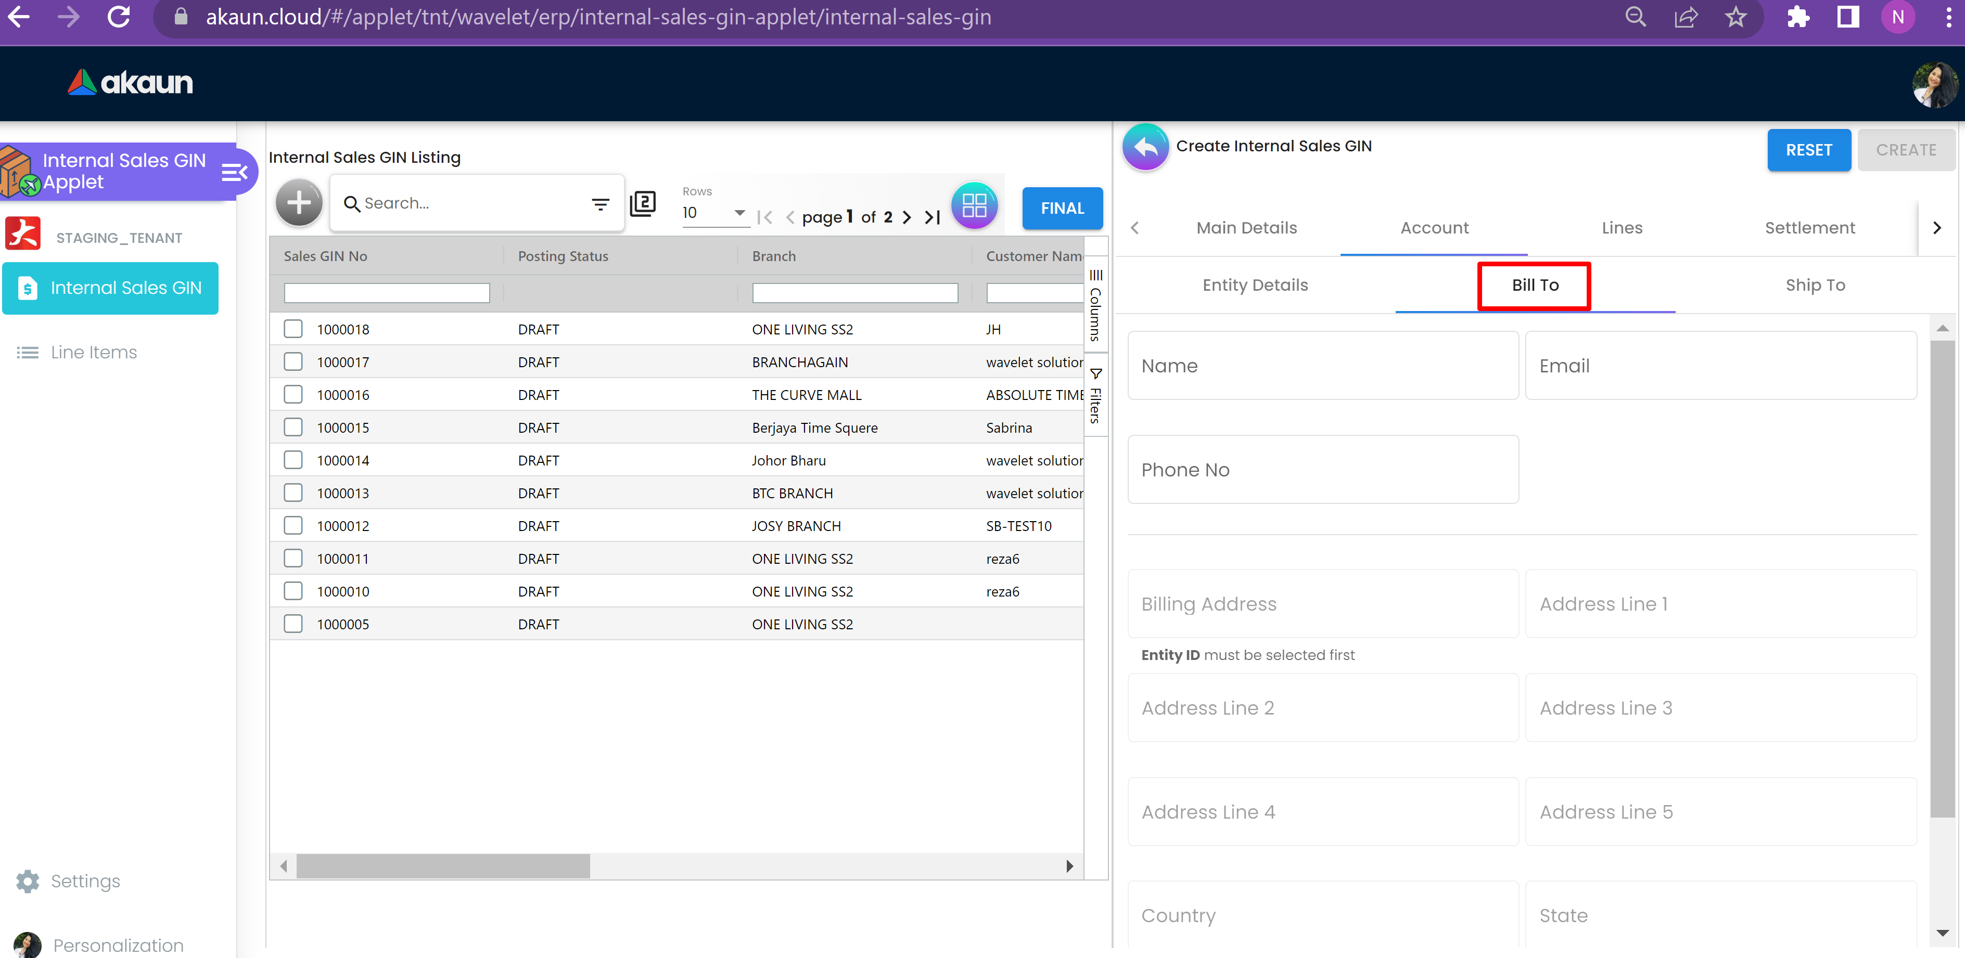Screen dimensions: 1965x958
Task: Click the FINAL button
Action: point(1062,208)
